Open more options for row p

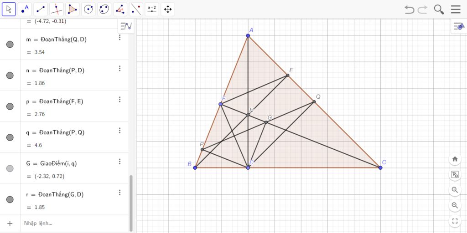coord(120,100)
